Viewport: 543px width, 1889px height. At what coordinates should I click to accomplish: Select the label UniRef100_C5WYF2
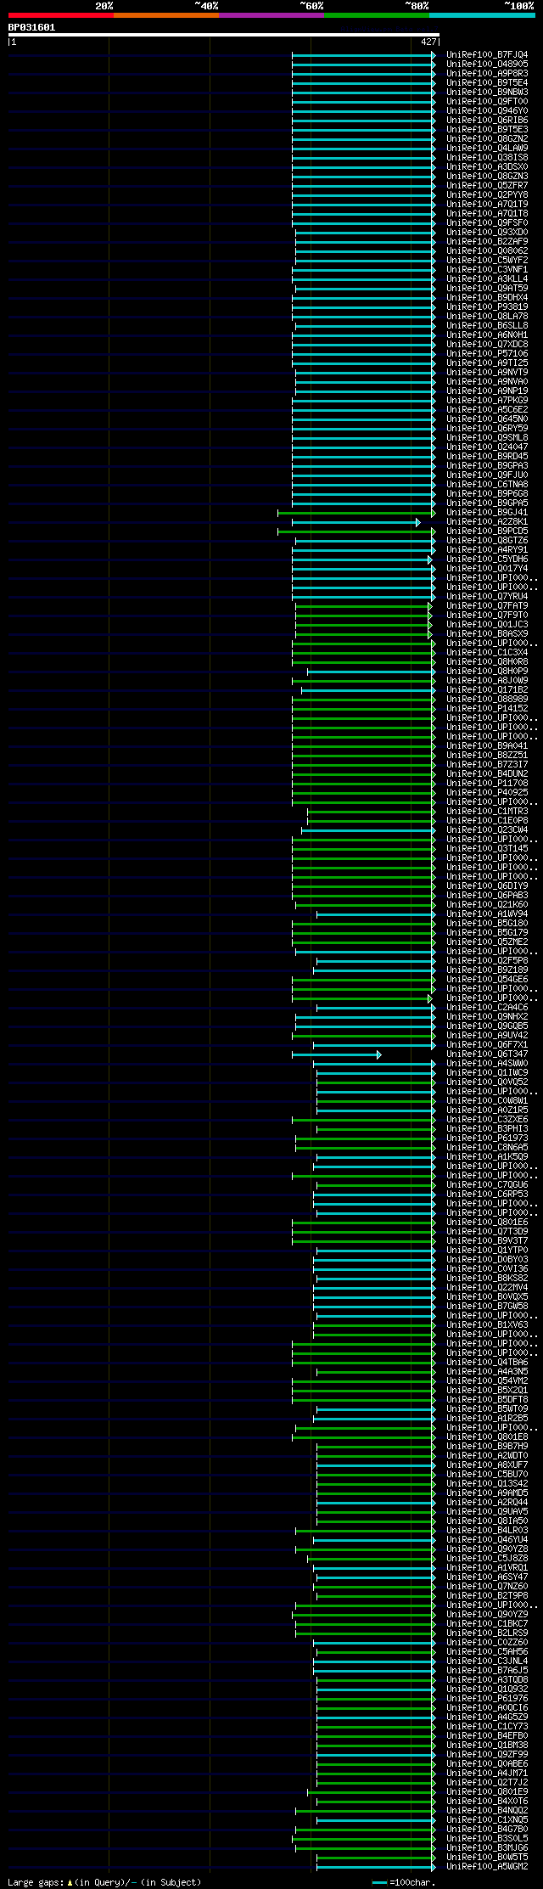tap(487, 260)
